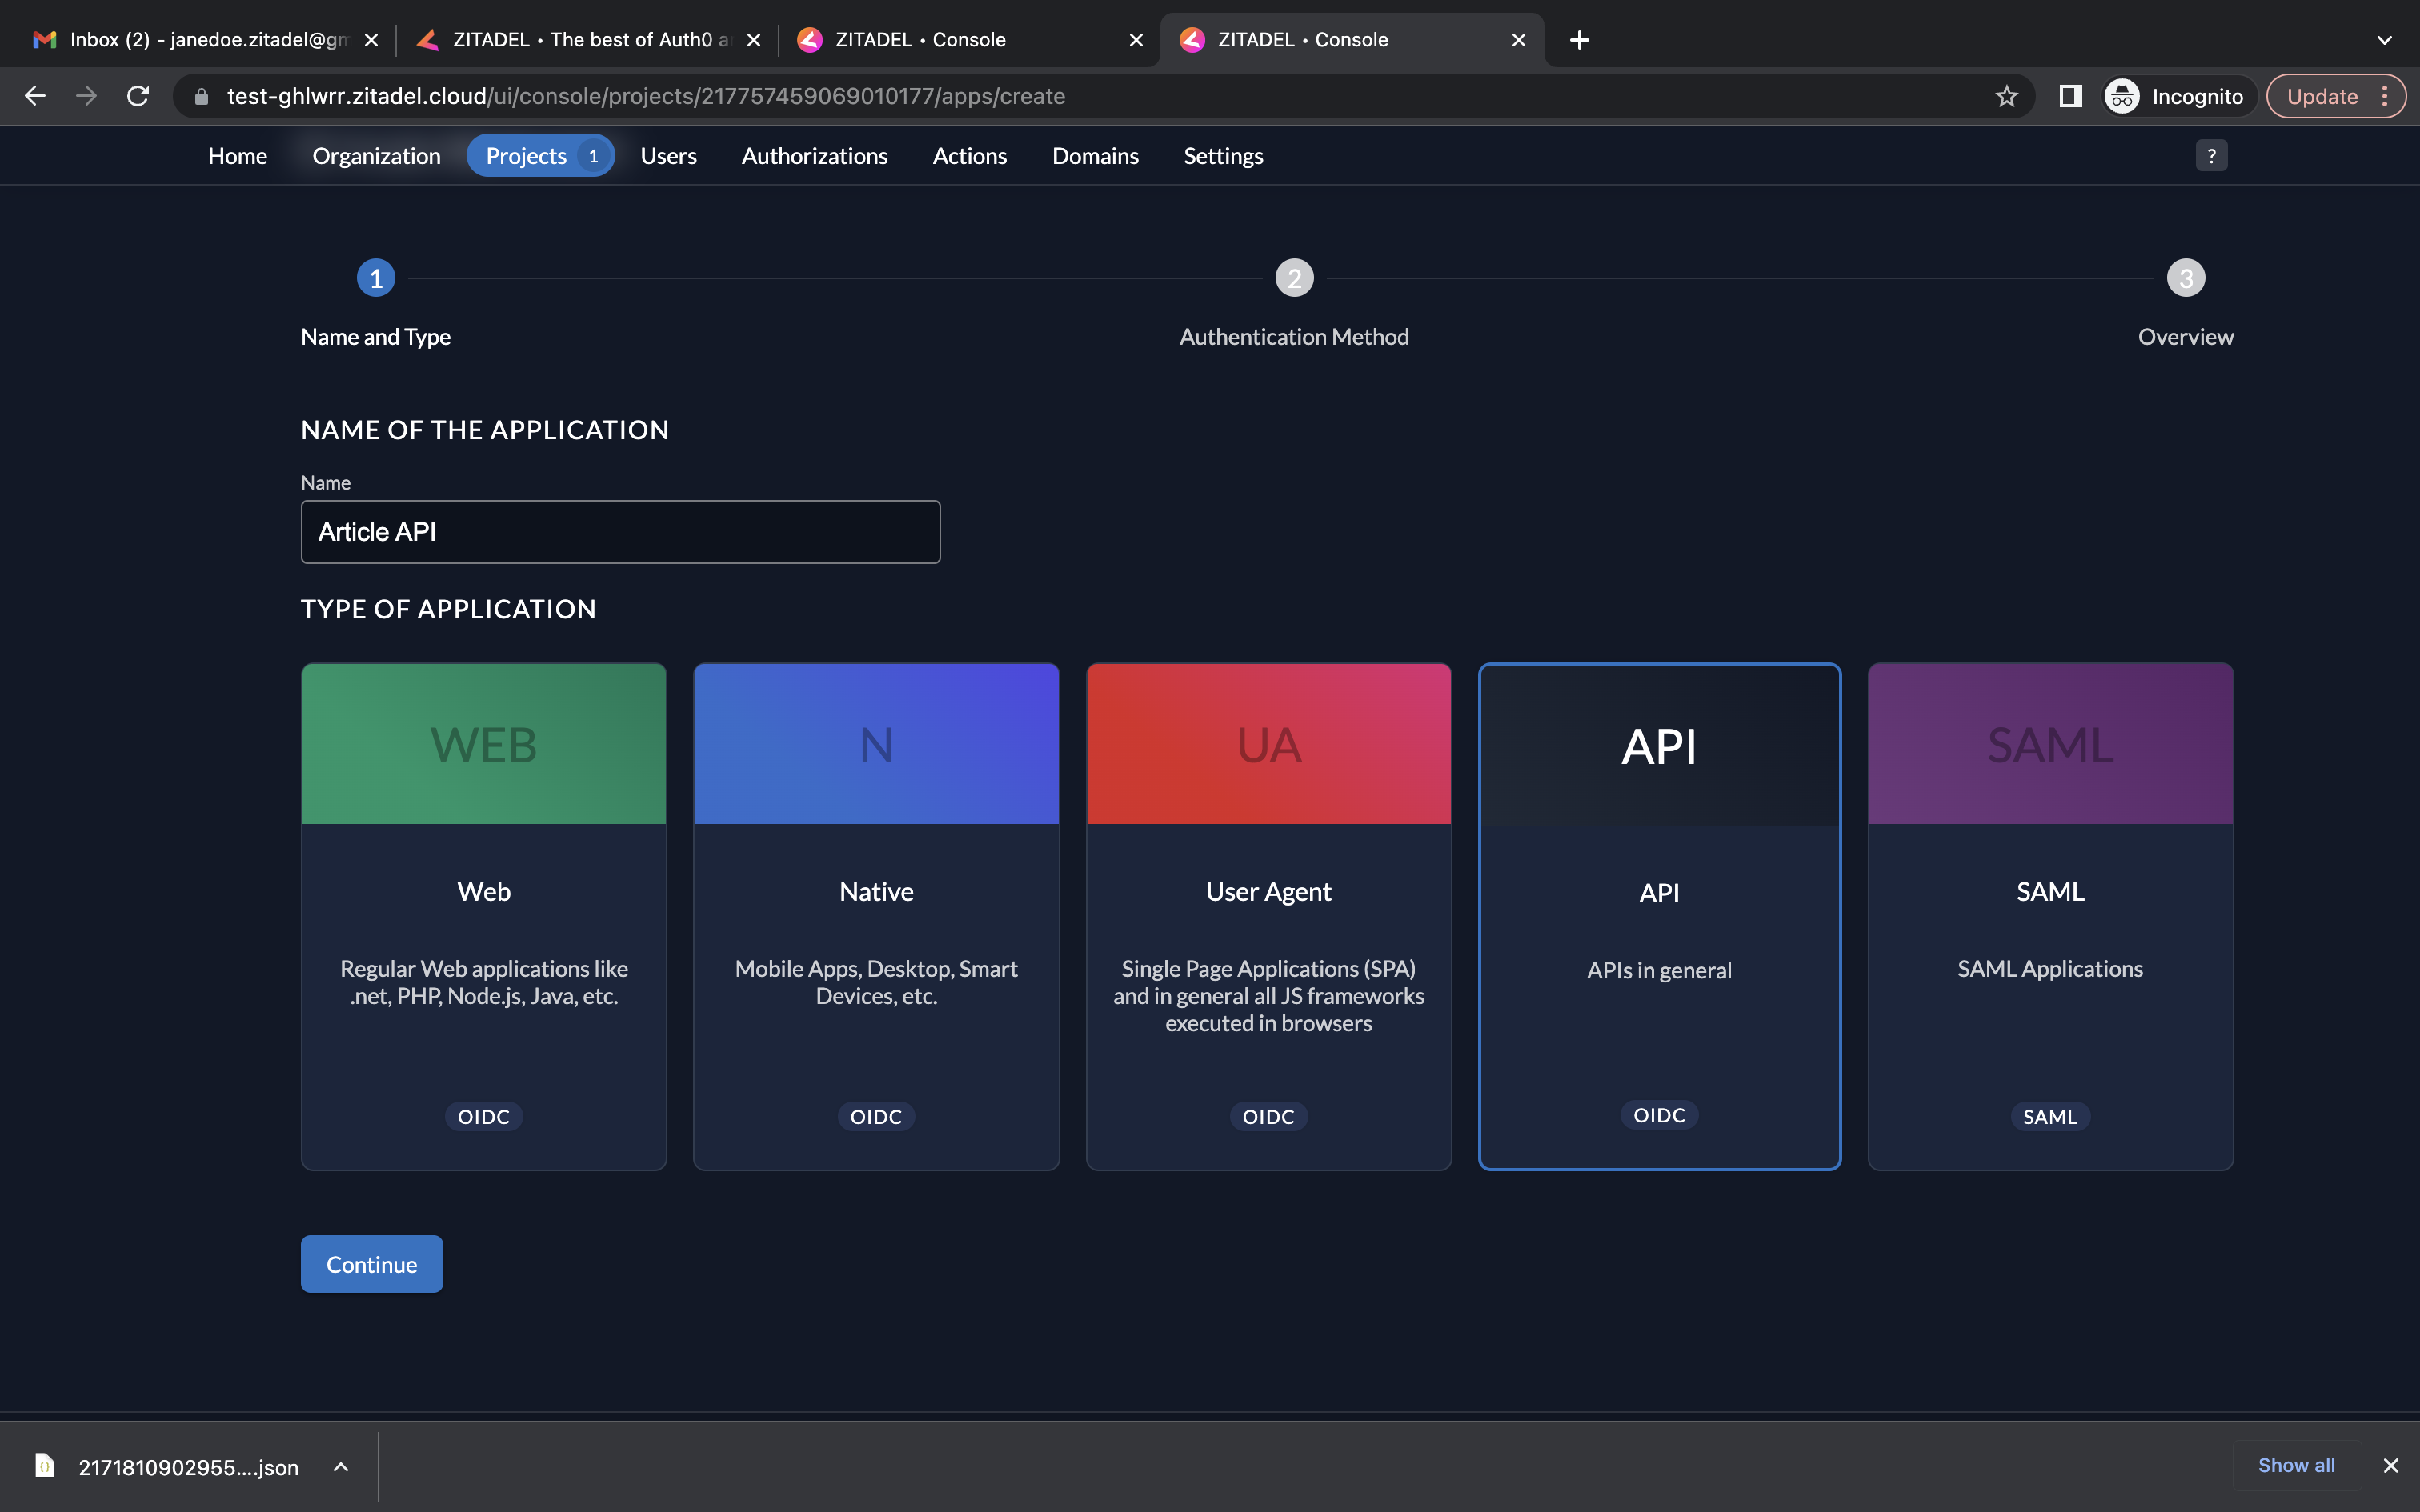Screen dimensions: 2420x1512
Task: Click the question mark help icon
Action: tap(2211, 155)
